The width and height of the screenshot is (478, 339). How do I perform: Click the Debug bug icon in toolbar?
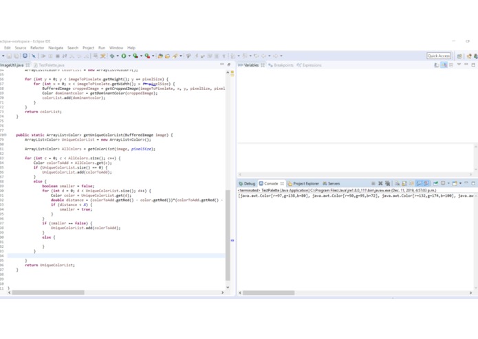click(x=112, y=56)
